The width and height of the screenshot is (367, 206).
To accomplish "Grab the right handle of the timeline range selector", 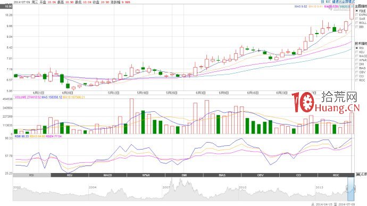I will 354,188.
